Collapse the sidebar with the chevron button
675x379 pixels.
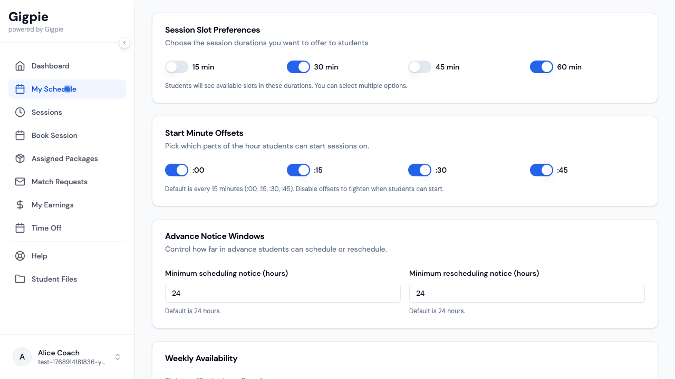tap(124, 43)
